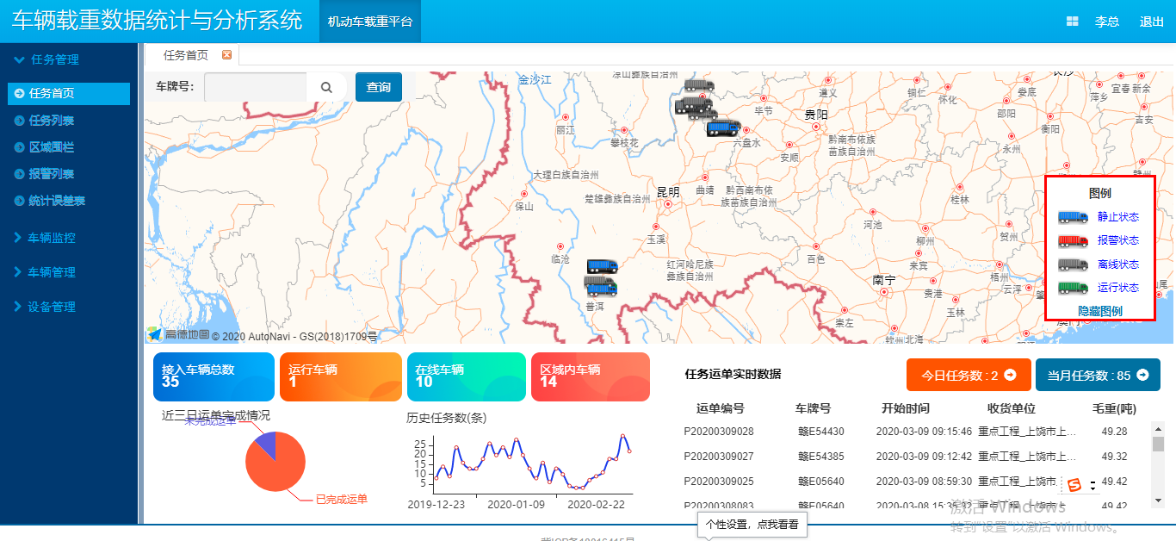The width and height of the screenshot is (1176, 541).
Task: Click the search magnifier icon in plate field
Action: (x=326, y=87)
